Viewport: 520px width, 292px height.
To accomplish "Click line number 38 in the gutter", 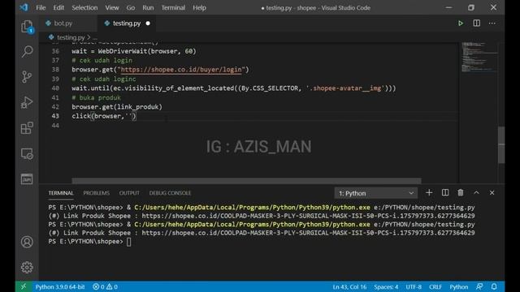I will pyautogui.click(x=55, y=70).
